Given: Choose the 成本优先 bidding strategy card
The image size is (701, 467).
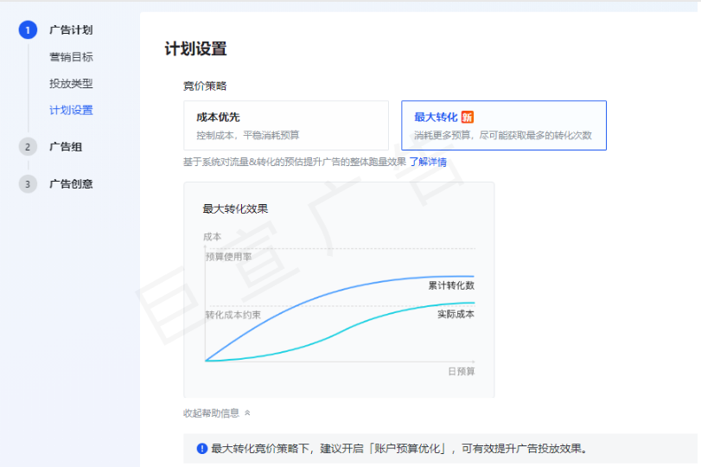Looking at the screenshot, I should point(286,125).
